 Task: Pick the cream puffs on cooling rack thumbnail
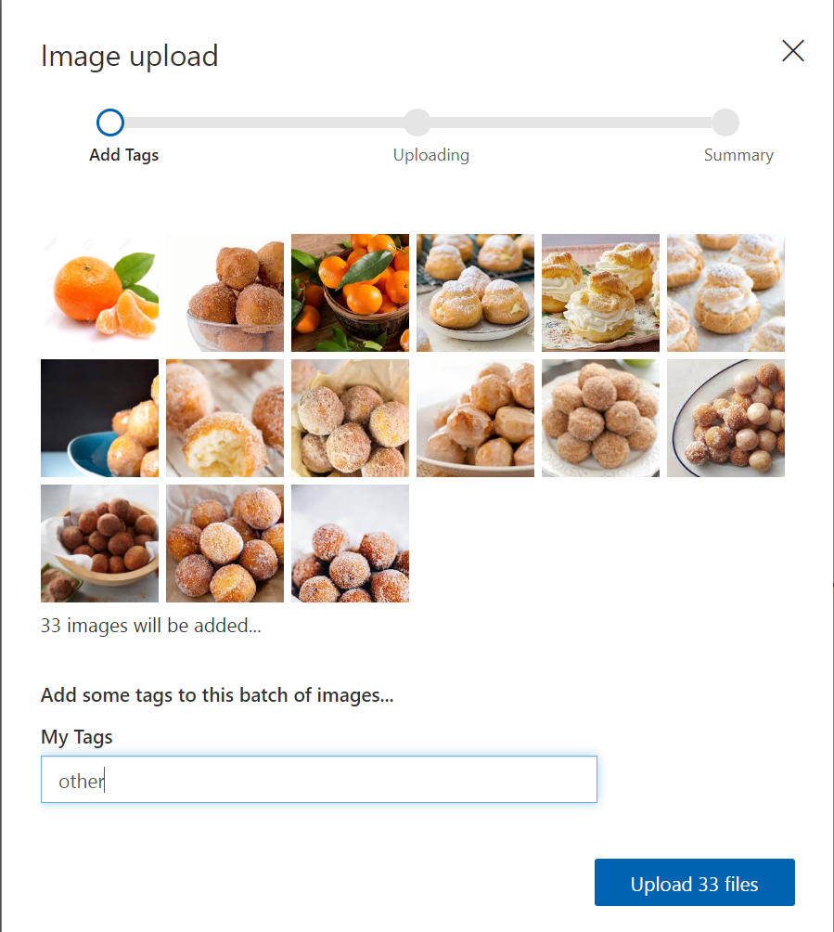coord(475,293)
